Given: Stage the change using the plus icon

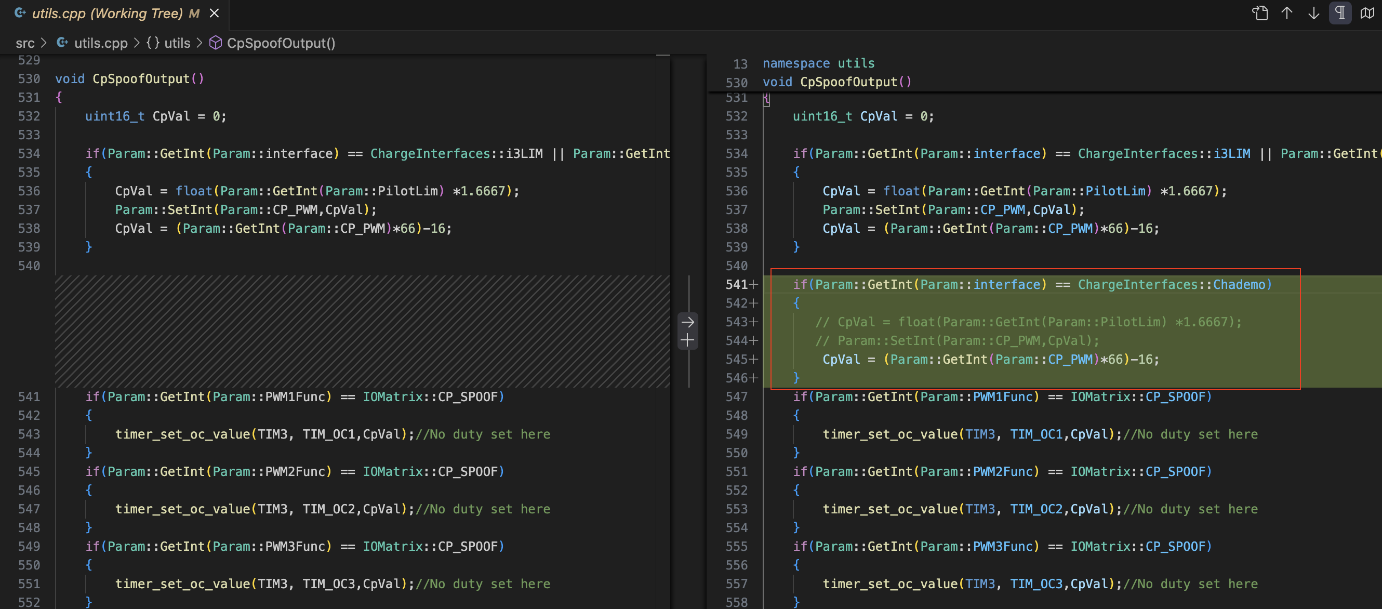Looking at the screenshot, I should coord(687,340).
